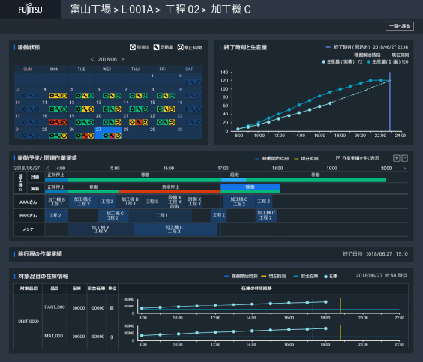Go to previous month in calendar
The height and width of the screenshot is (362, 423).
92,59
